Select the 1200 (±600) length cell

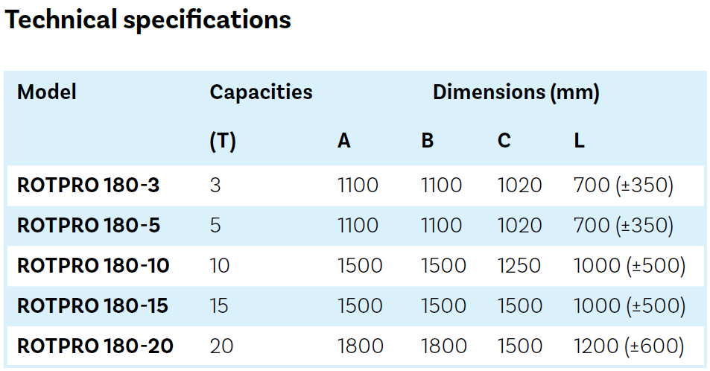[x=629, y=346]
